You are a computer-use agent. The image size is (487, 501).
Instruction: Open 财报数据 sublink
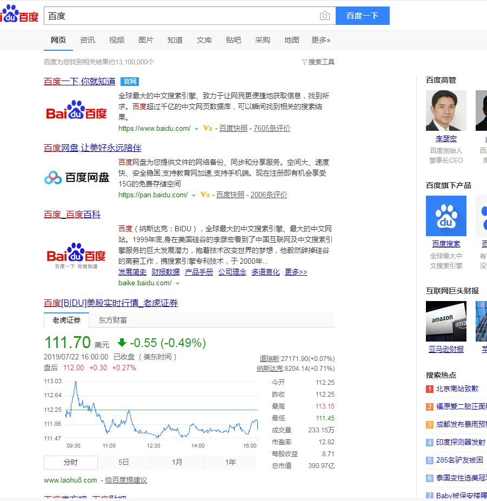pyautogui.click(x=165, y=272)
